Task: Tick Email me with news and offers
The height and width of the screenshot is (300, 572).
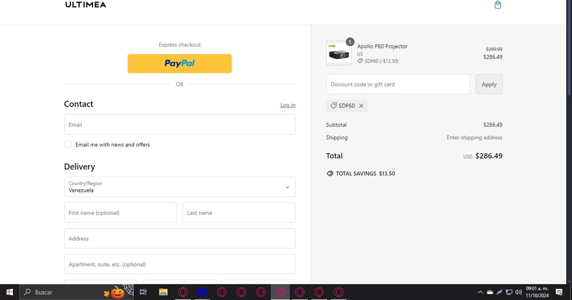Action: point(68,144)
